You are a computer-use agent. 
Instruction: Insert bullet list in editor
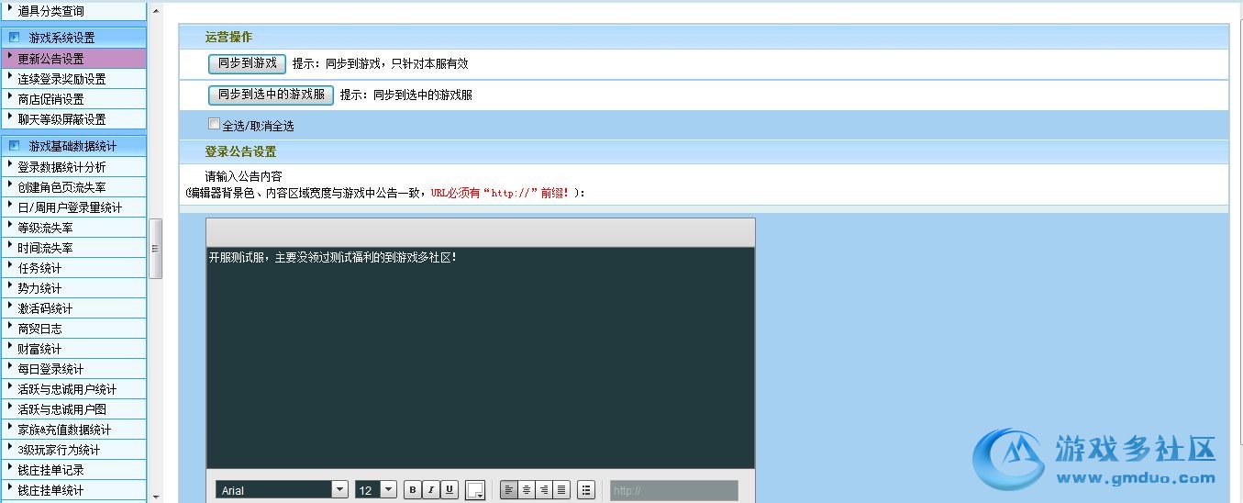(586, 490)
